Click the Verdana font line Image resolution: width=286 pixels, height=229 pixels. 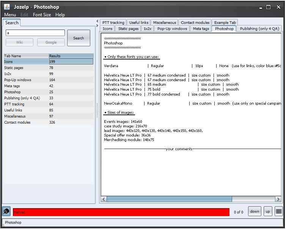click(193, 66)
